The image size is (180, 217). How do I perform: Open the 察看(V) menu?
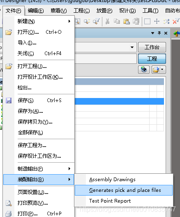pyautogui.click(x=59, y=11)
